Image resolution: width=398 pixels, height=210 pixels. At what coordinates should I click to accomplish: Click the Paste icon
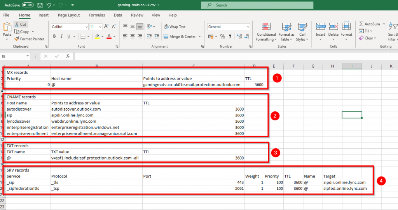7,27
